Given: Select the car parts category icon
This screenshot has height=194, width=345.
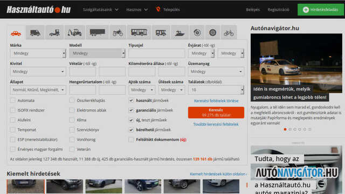Looking at the screenshot, I should click(197, 33).
